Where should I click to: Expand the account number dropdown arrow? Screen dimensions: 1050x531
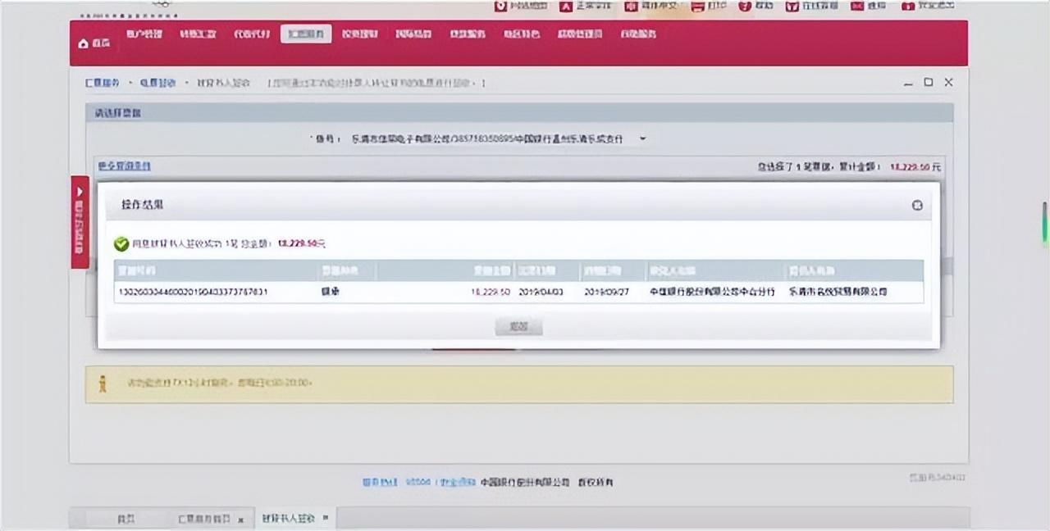(643, 138)
